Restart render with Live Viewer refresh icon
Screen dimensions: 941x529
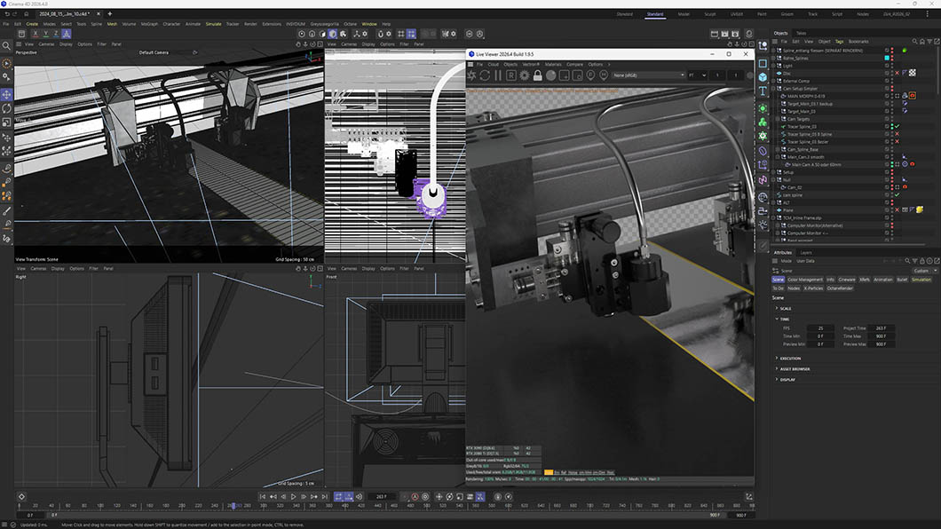(x=485, y=75)
